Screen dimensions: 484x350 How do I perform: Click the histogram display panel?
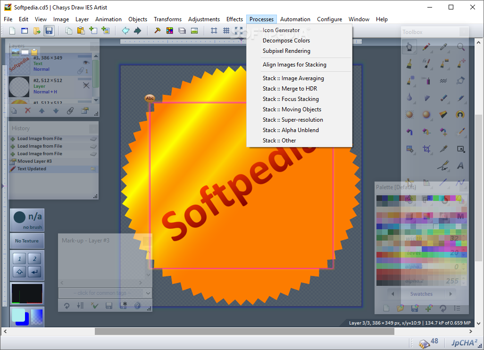pyautogui.click(x=27, y=293)
